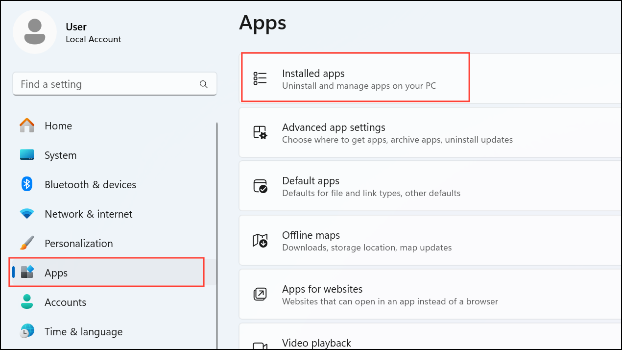This screenshot has width=622, height=350.
Task: Click the Installed apps list icon
Action: tap(260, 78)
